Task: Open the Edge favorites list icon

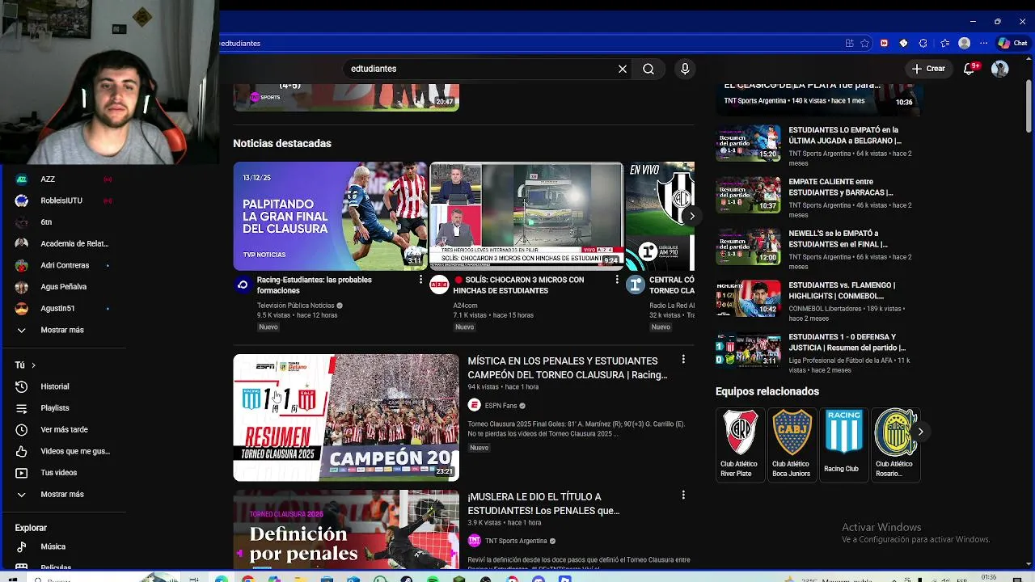Action: click(x=944, y=43)
